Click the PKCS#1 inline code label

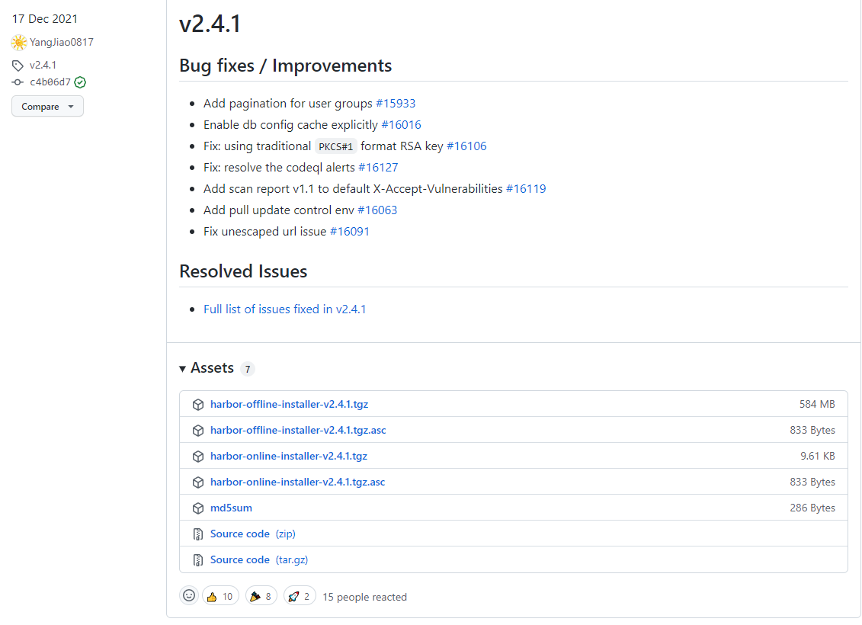pos(336,147)
